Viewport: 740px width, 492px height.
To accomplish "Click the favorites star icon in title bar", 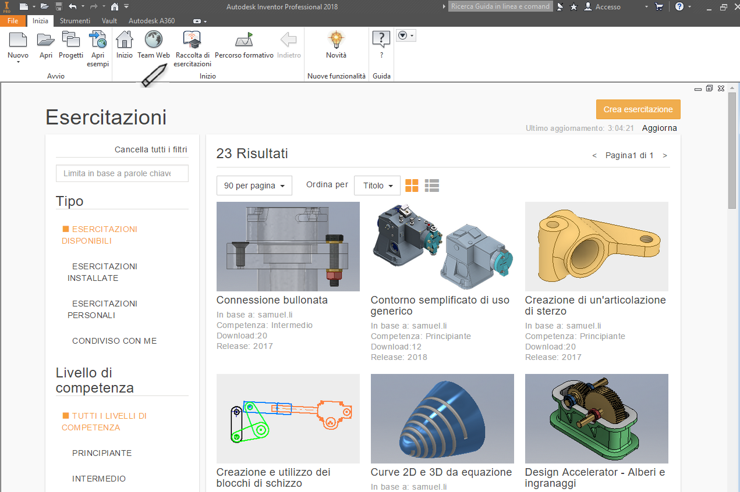I will (574, 7).
